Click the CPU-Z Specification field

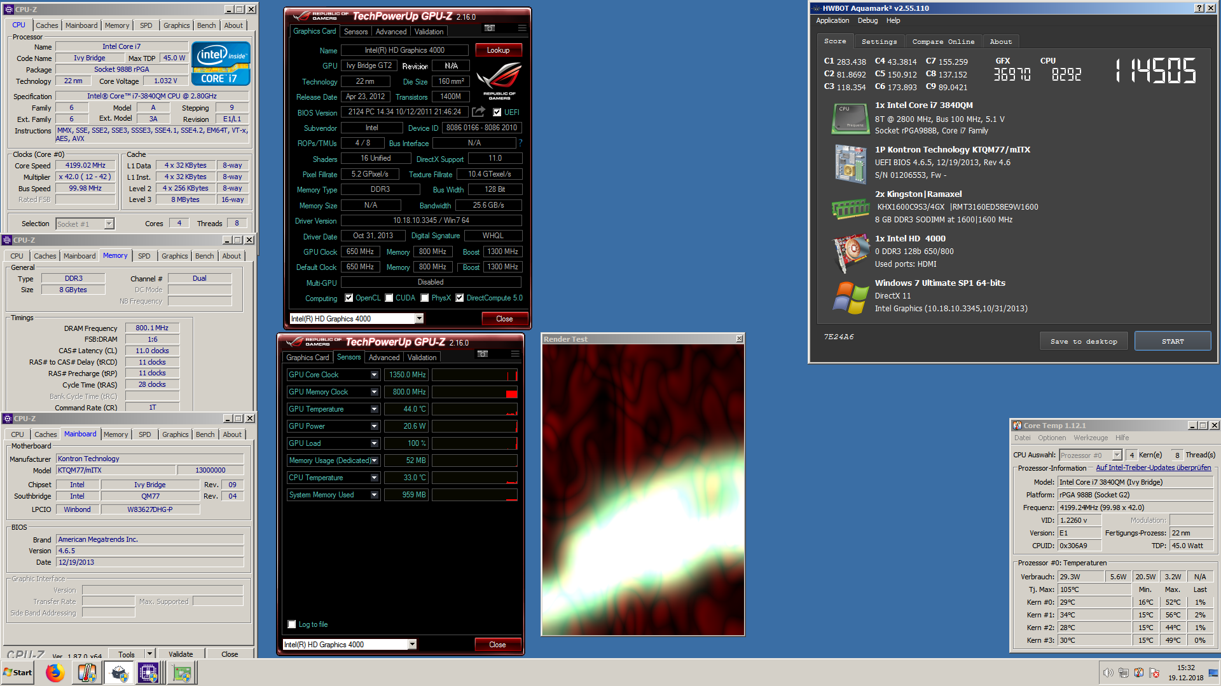pos(151,96)
